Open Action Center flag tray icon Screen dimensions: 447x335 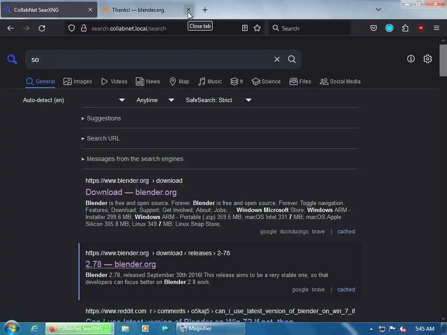pyautogui.click(x=392, y=329)
